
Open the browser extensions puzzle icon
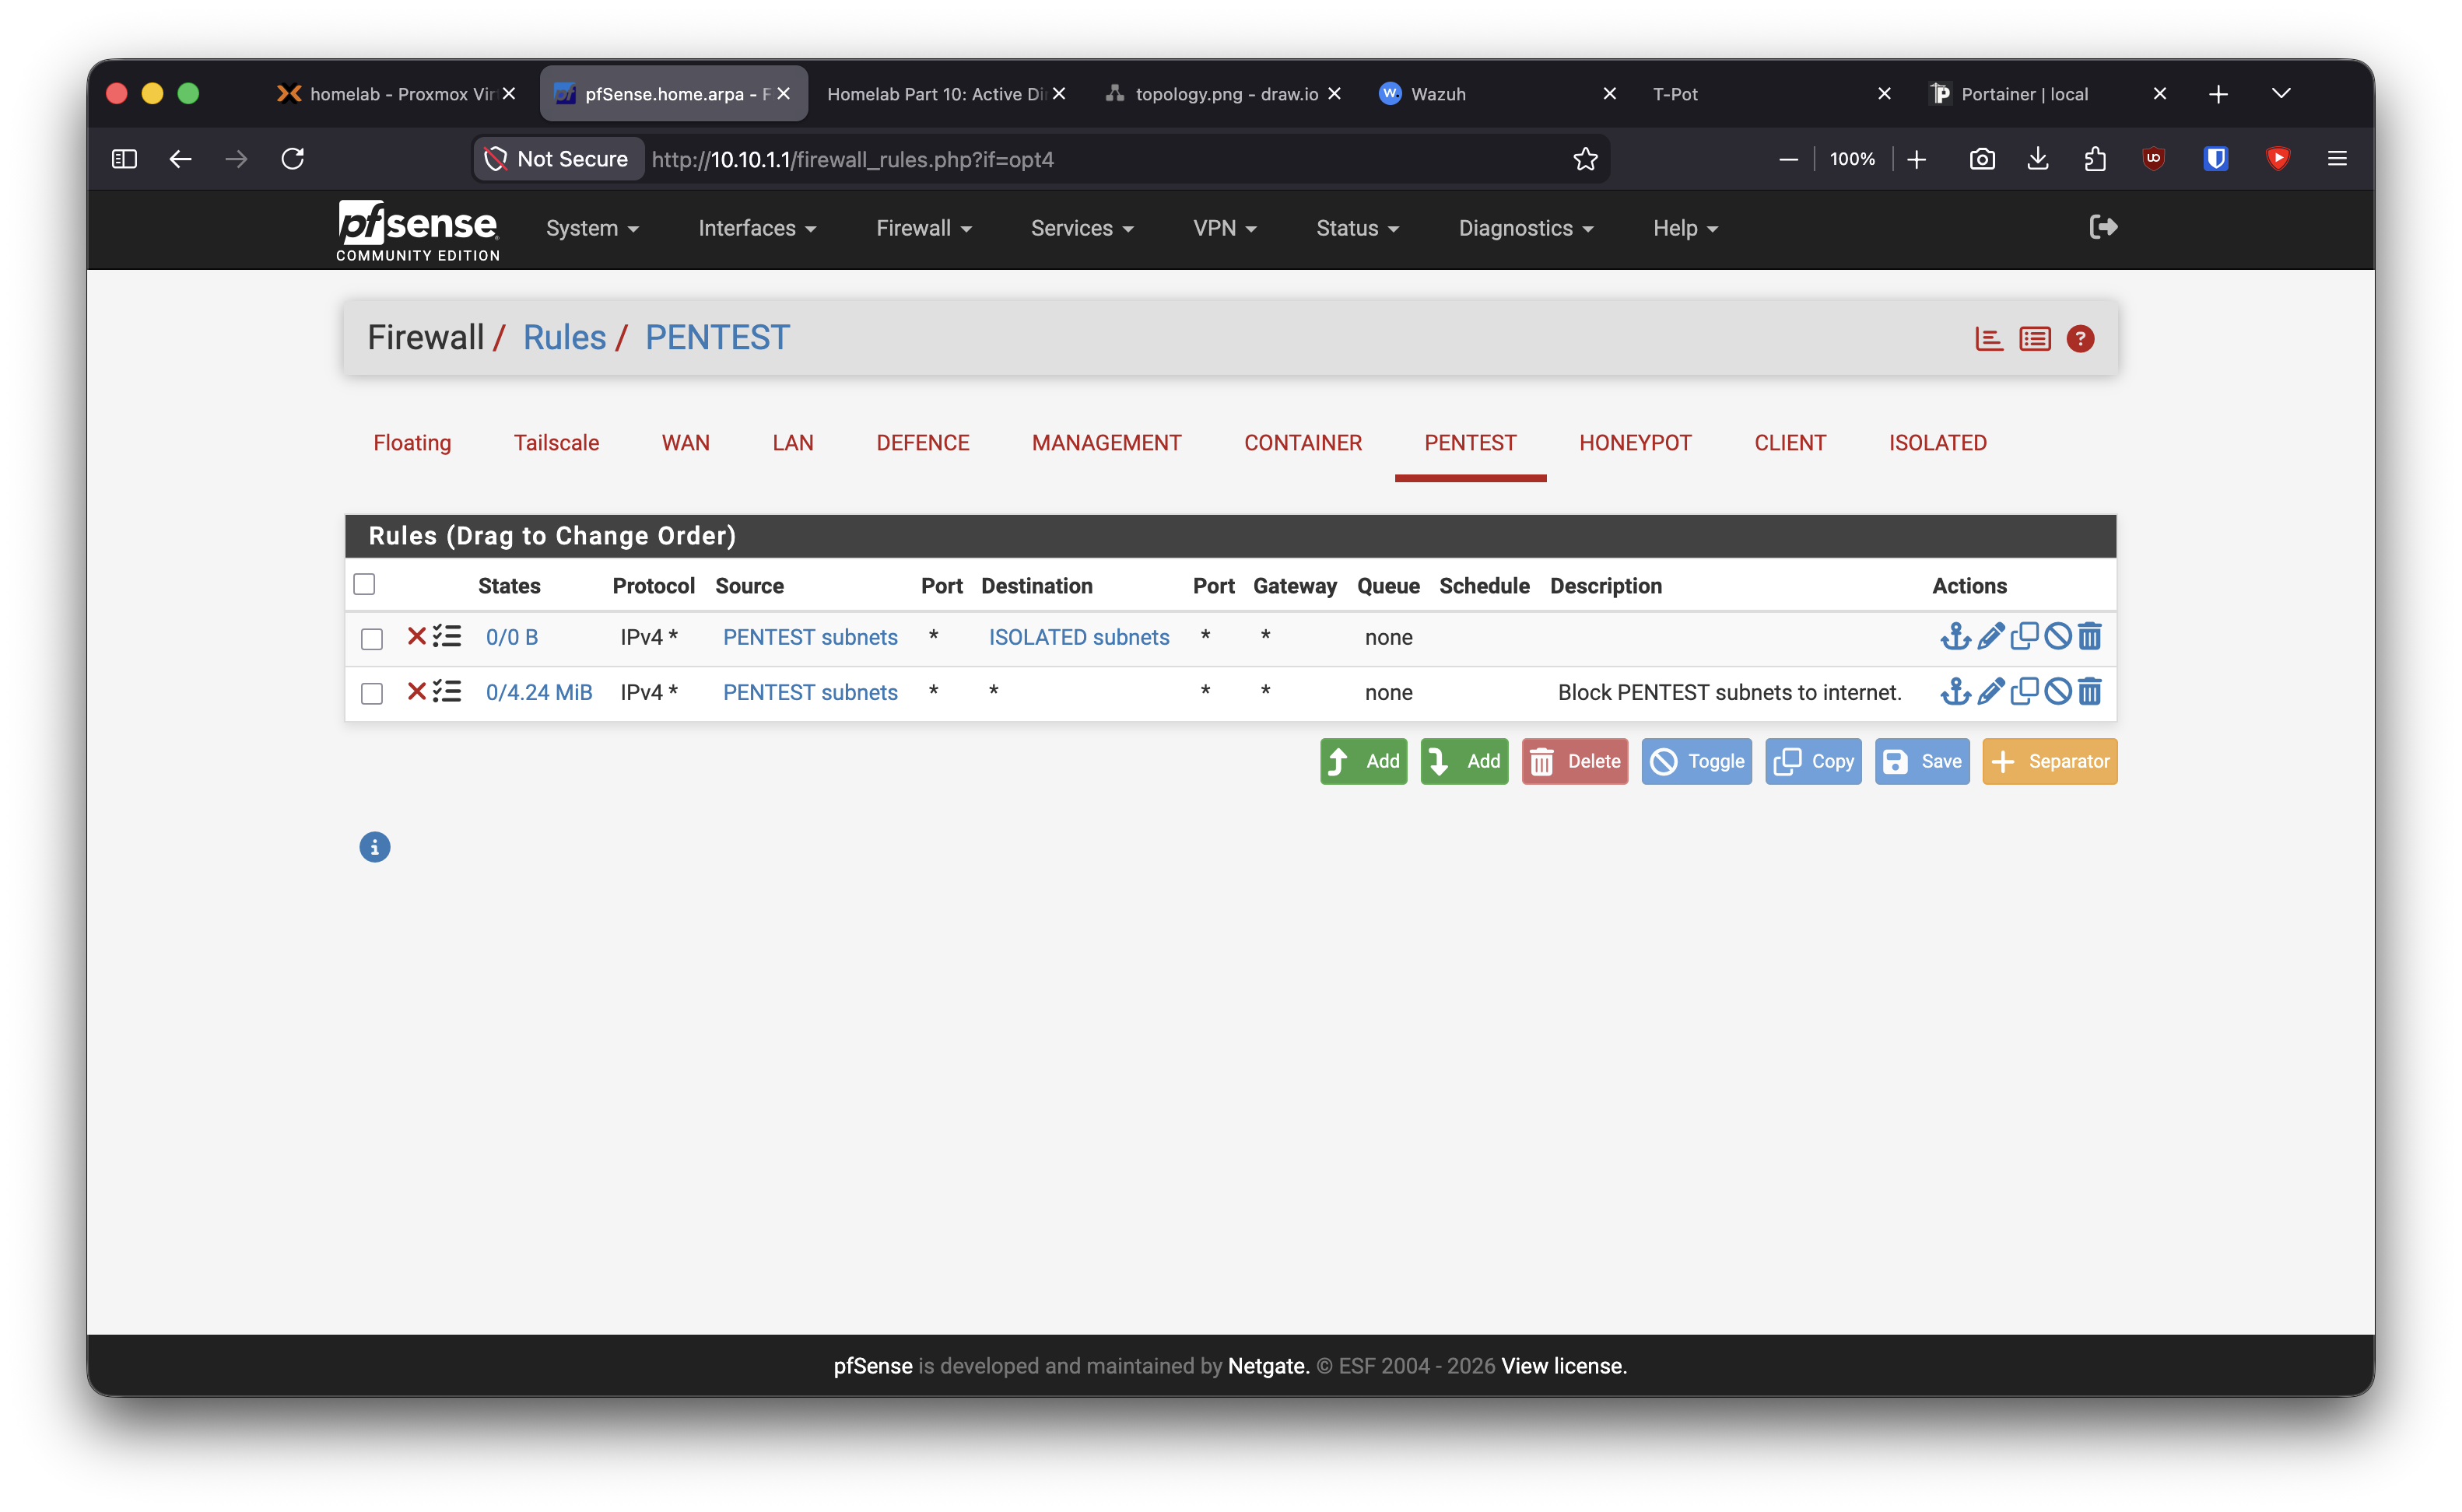tap(2094, 159)
